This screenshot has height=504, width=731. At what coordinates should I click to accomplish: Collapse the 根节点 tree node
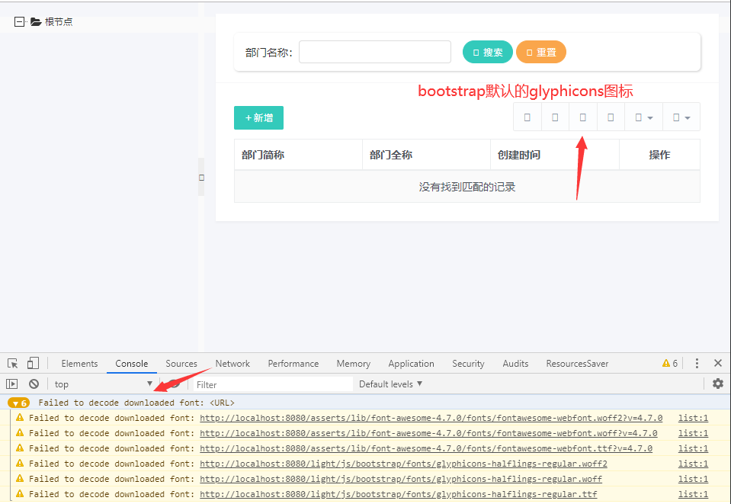19,21
